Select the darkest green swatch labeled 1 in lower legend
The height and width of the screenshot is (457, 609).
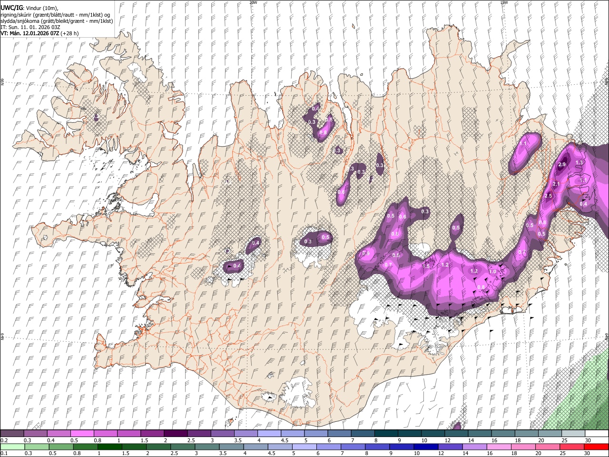[109, 447]
